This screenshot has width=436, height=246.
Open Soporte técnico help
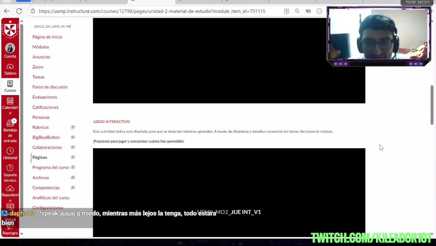coord(10,174)
